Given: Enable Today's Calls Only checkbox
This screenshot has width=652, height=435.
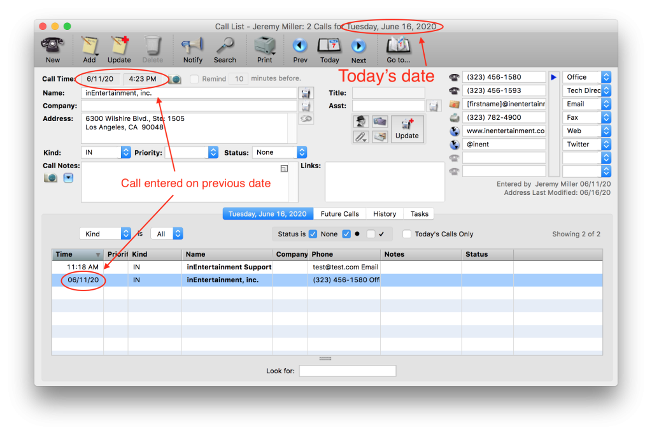Looking at the screenshot, I should pyautogui.click(x=407, y=234).
